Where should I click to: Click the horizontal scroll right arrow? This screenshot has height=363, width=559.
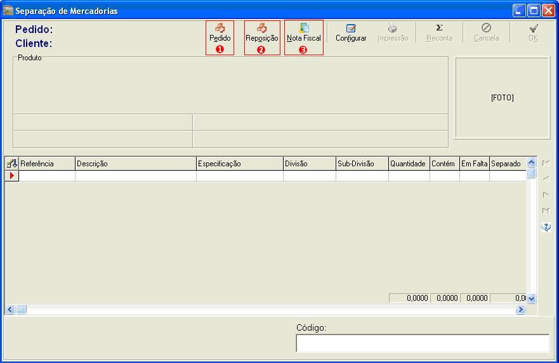tap(520, 309)
